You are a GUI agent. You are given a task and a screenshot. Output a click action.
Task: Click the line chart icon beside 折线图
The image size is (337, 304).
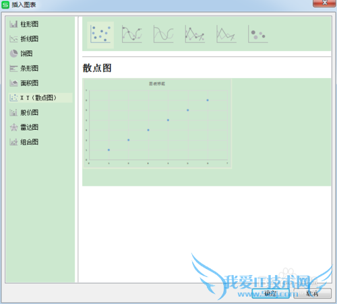(x=13, y=39)
